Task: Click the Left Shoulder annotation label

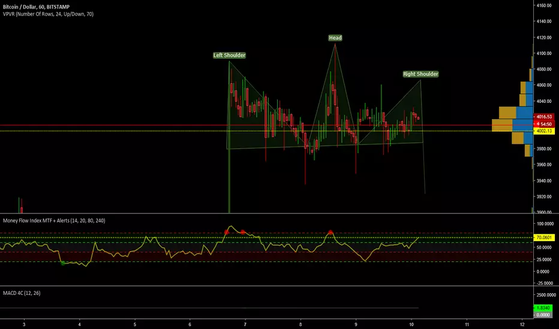Action: (x=229, y=55)
